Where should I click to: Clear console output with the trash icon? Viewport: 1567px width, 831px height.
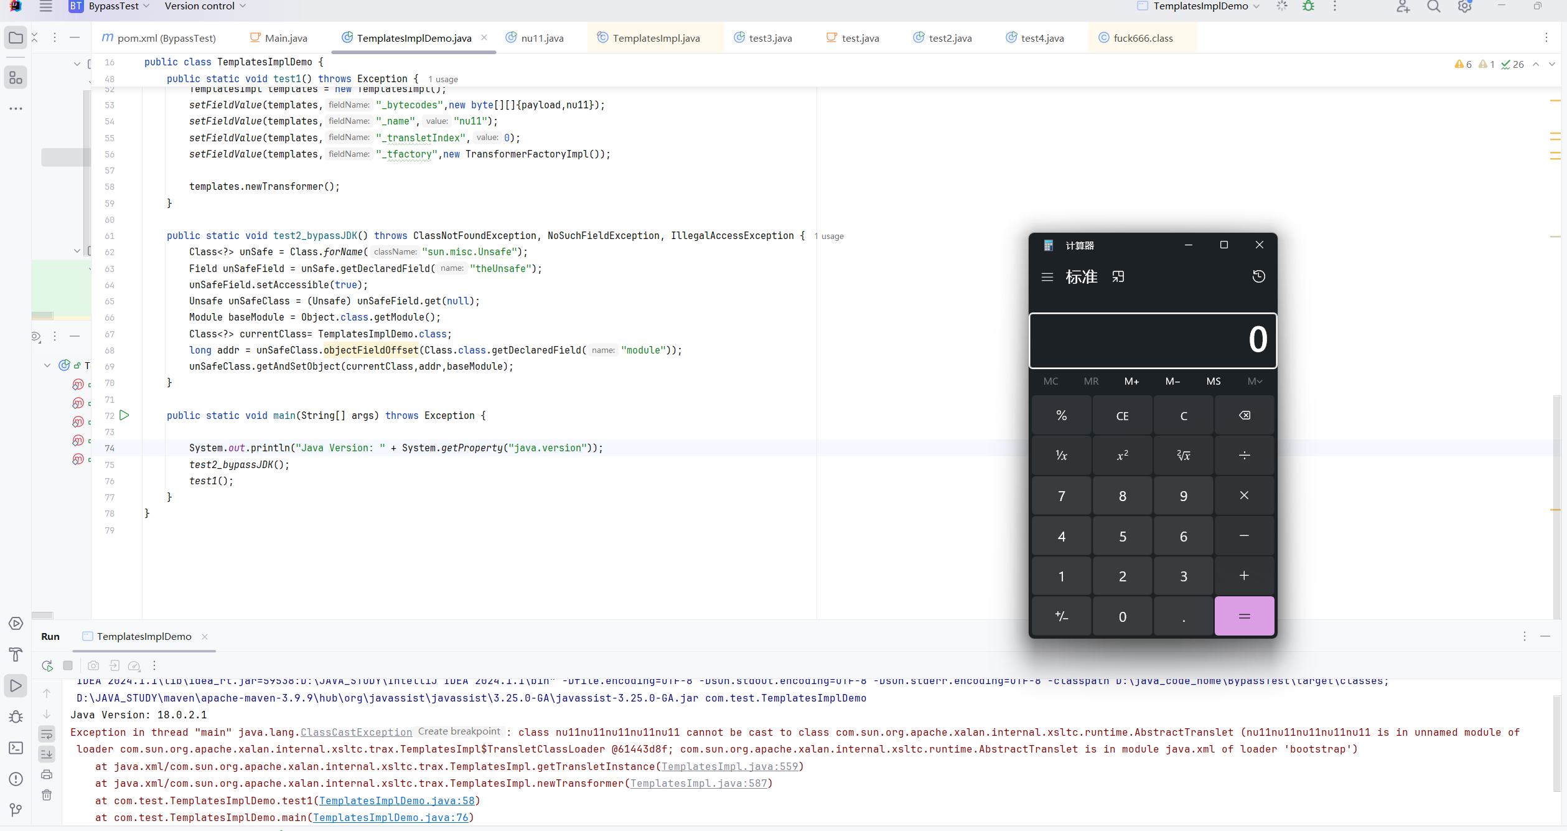pyautogui.click(x=47, y=795)
